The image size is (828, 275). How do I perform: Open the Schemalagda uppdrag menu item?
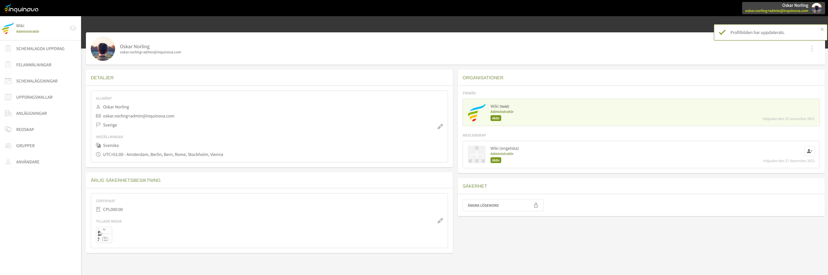40,49
